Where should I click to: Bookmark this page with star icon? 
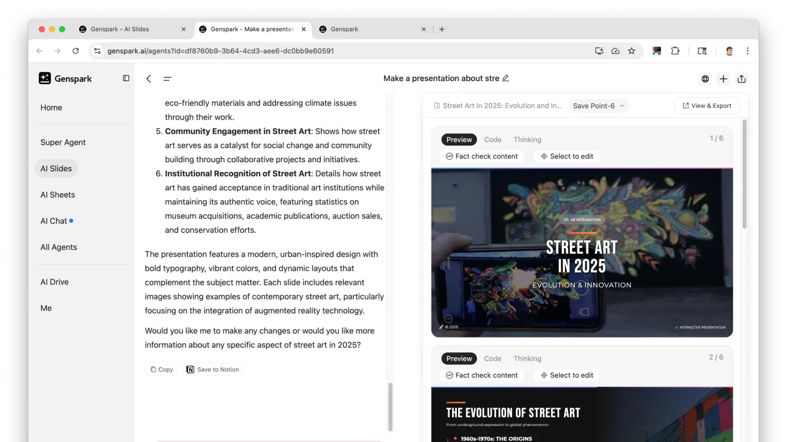coord(631,51)
